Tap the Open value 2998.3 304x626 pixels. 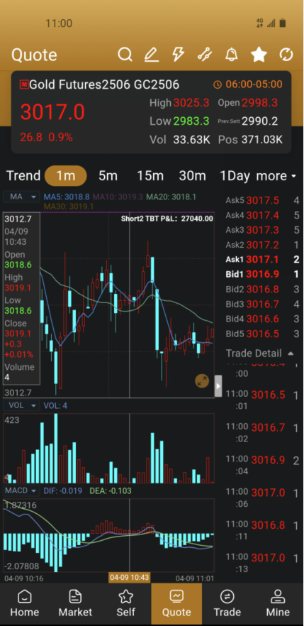(x=260, y=103)
